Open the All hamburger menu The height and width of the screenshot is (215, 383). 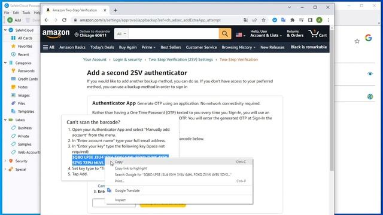[48, 47]
